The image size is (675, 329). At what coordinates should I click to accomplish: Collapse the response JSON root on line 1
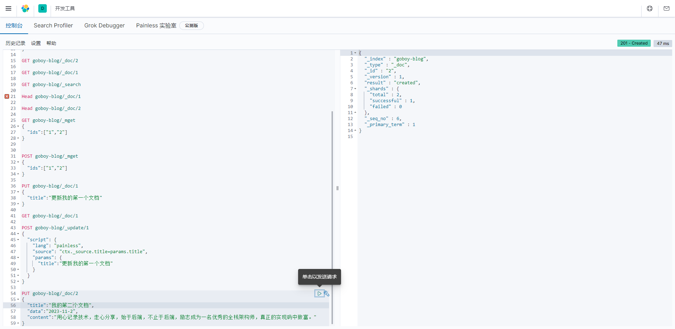(355, 53)
